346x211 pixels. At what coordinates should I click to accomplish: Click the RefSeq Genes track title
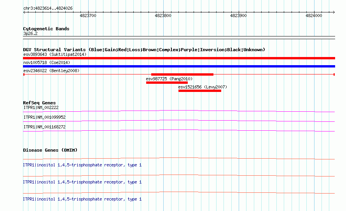(39, 103)
